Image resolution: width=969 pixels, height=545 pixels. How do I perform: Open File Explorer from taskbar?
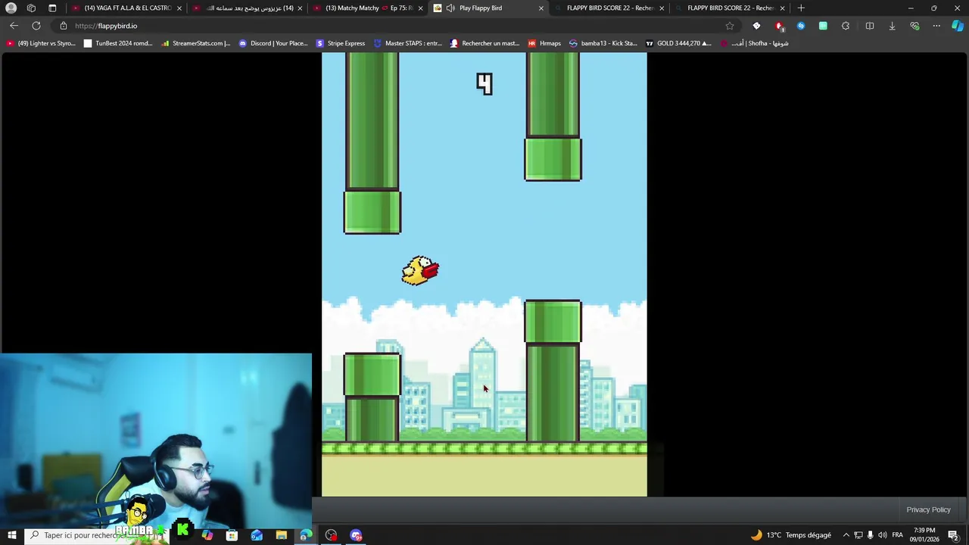tap(281, 535)
